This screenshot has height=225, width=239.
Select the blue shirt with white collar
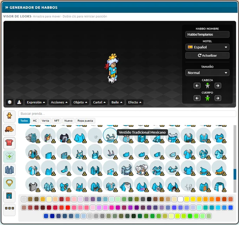pyautogui.click(x=188, y=152)
